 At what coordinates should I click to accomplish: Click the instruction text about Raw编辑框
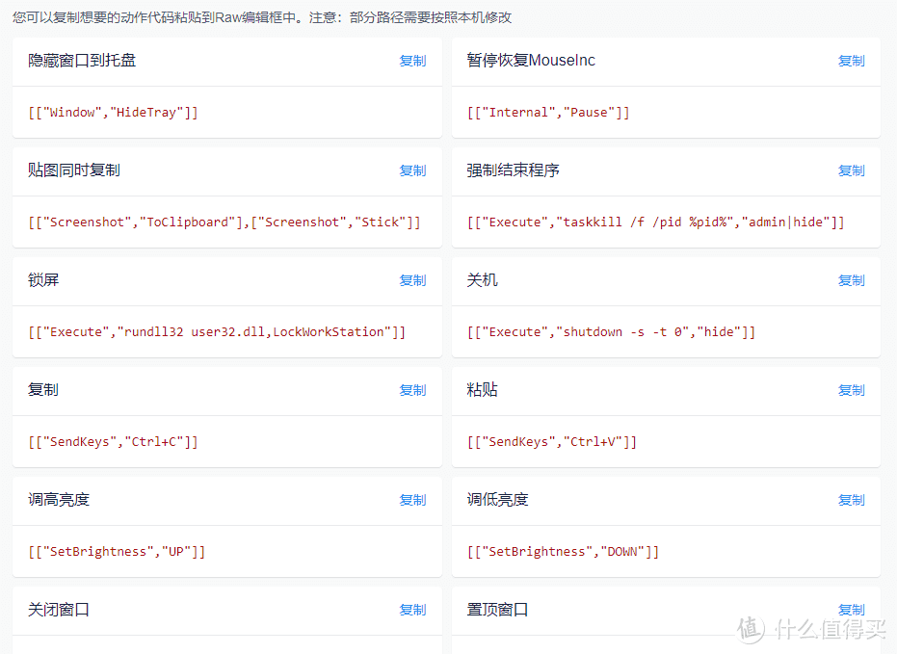[262, 17]
